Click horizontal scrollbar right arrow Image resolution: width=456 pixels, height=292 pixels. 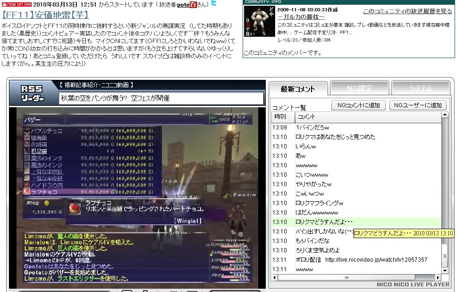click(438, 277)
